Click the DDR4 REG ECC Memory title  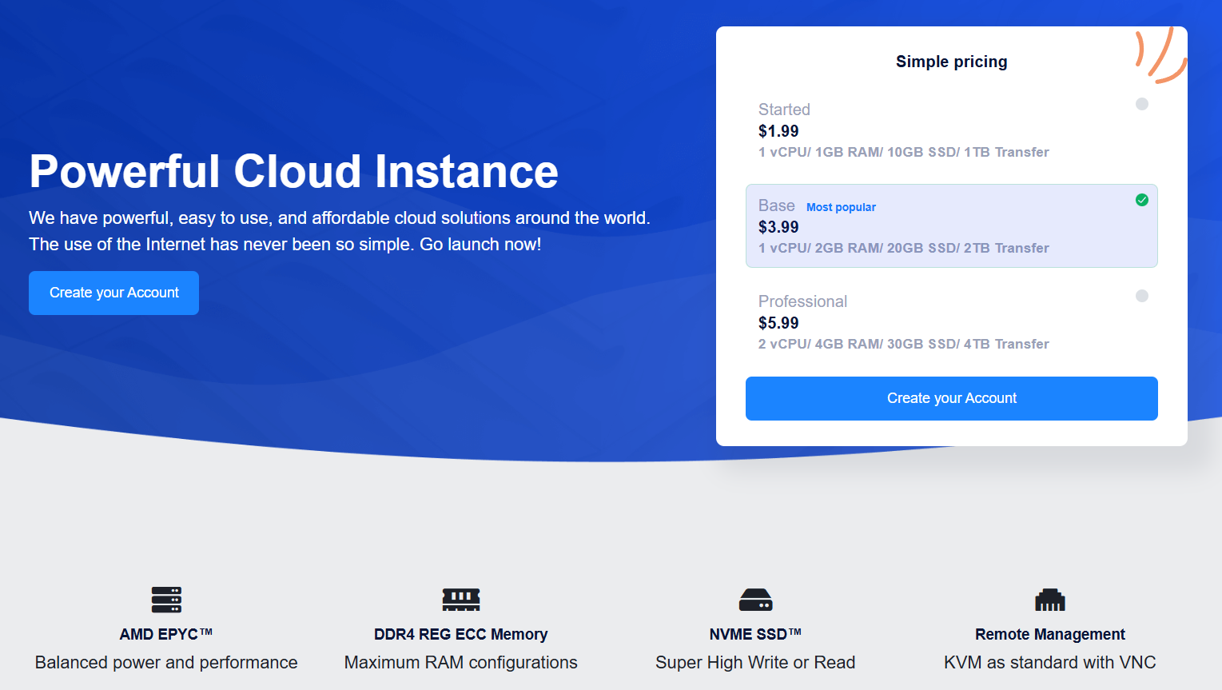click(461, 634)
